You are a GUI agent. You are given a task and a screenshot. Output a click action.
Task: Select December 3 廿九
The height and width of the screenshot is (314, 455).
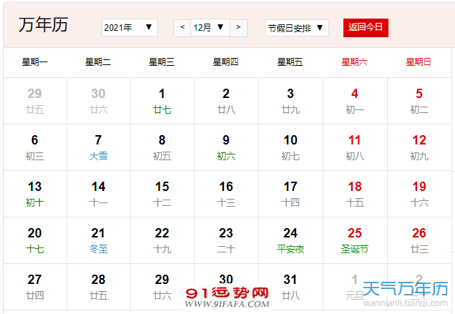click(x=290, y=101)
